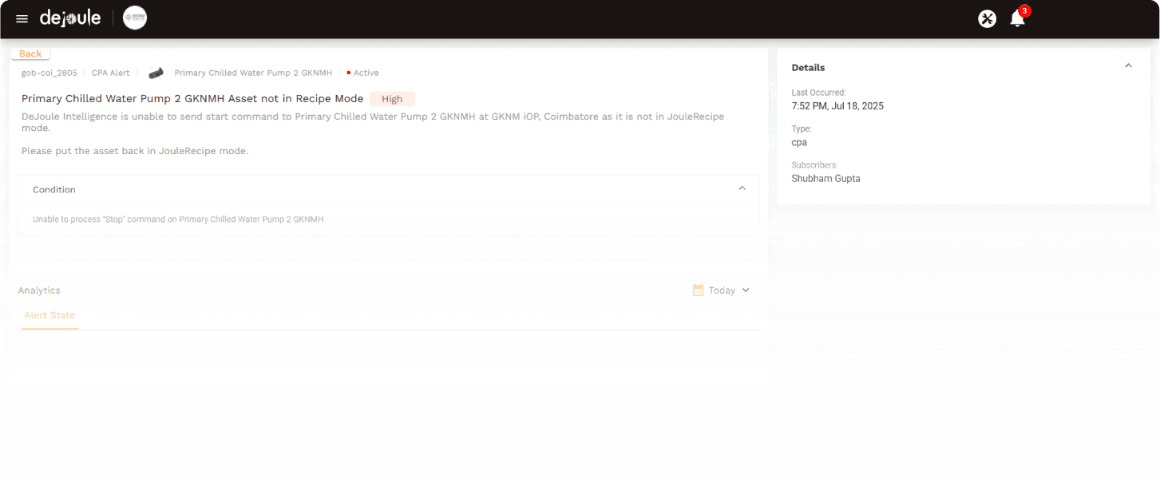Screen dimensions: 1160x479
Task: Open the maintenance tools wrench icon
Action: pos(988,19)
